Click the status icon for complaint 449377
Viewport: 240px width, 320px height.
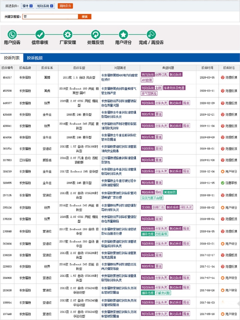(x=223, y=103)
